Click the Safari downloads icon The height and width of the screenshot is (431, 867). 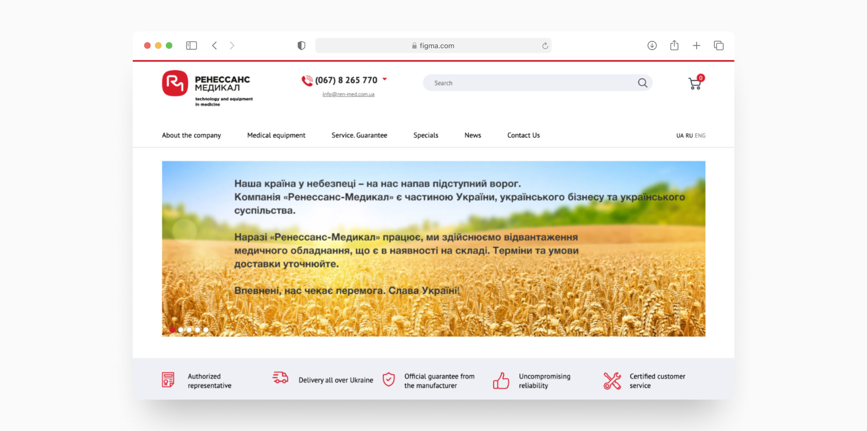tap(652, 45)
